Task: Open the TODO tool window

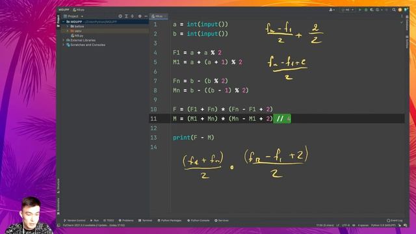Action: [109, 220]
